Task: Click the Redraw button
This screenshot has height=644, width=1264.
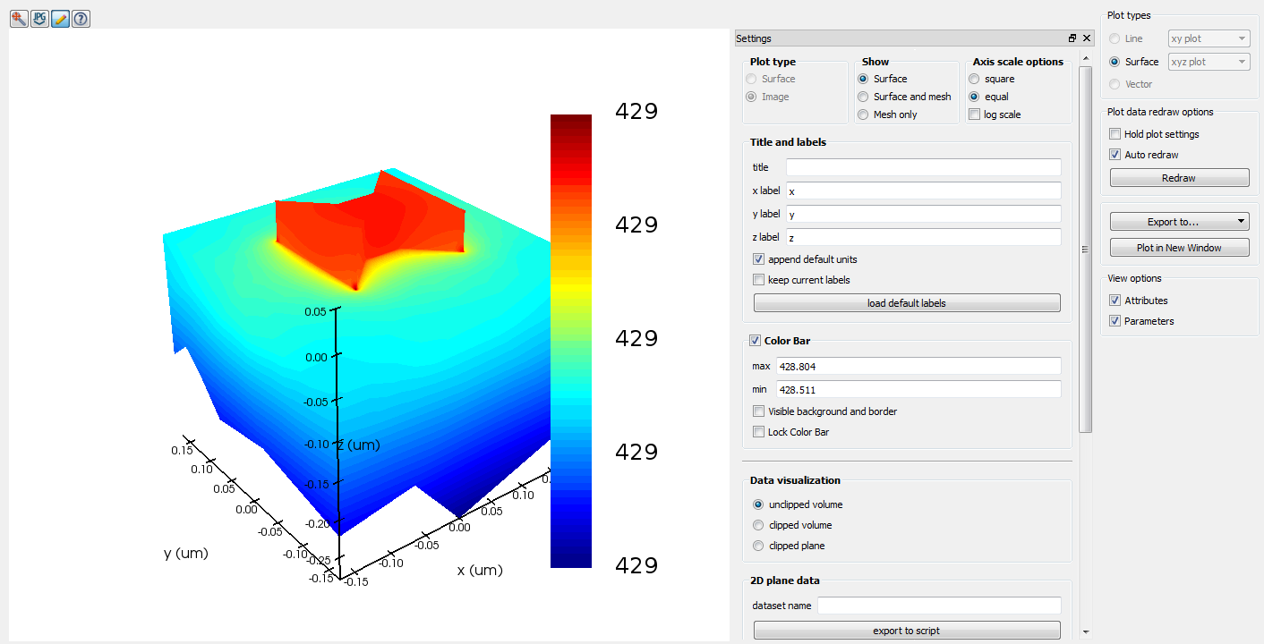Action: click(x=1179, y=177)
